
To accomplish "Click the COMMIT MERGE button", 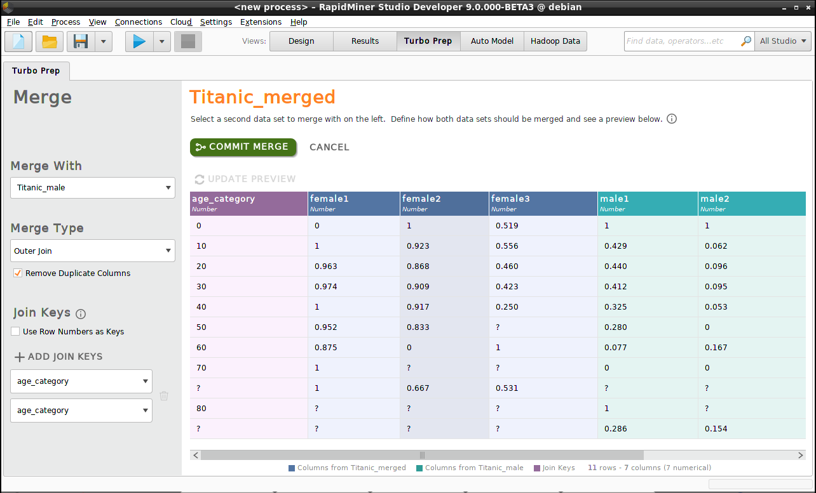I will point(243,147).
